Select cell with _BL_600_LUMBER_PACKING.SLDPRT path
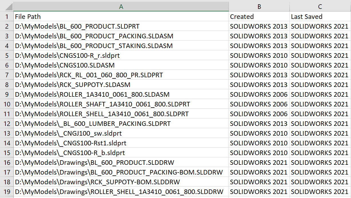351x198 pixels. coord(121,124)
